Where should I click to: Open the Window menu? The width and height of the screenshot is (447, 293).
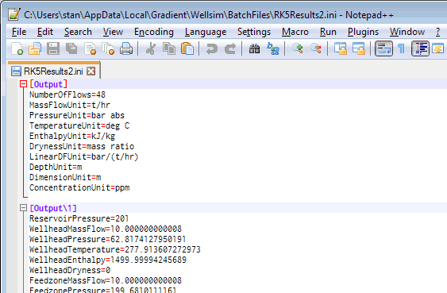coord(407,32)
